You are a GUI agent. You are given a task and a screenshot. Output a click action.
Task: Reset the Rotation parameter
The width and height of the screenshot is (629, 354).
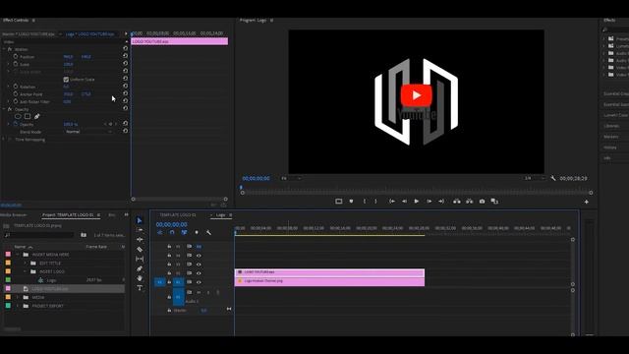pyautogui.click(x=126, y=86)
